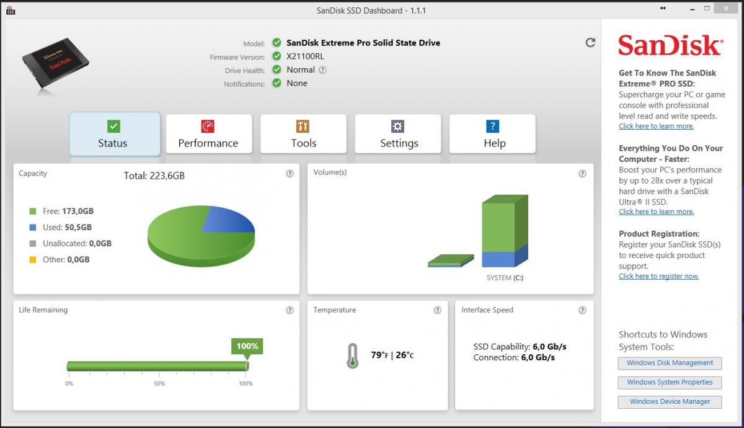This screenshot has width=744, height=428.
Task: Click the green check next to Notifications
Action: (277, 84)
